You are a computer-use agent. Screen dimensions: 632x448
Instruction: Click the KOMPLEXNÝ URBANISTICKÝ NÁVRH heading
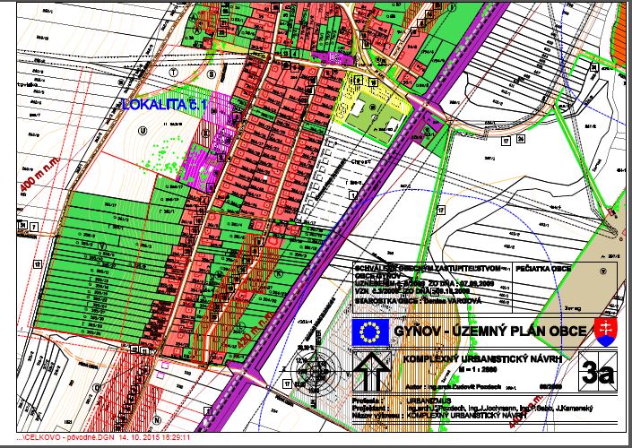477,358
